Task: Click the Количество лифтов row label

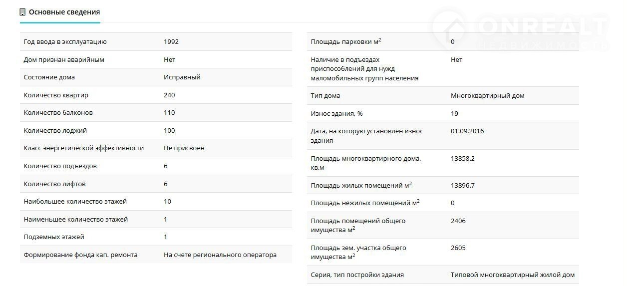Action: 54,184
